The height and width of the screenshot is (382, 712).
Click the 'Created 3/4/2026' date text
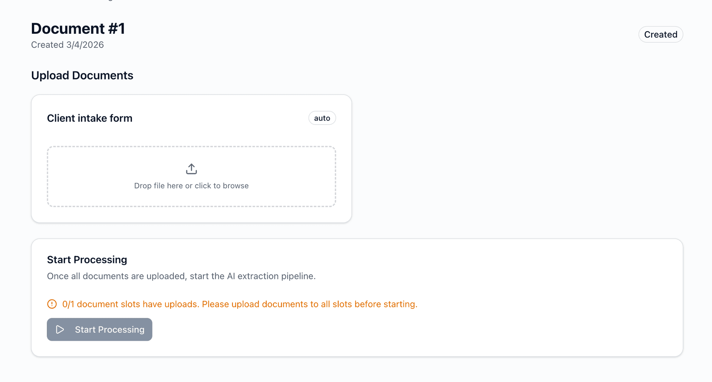click(67, 45)
